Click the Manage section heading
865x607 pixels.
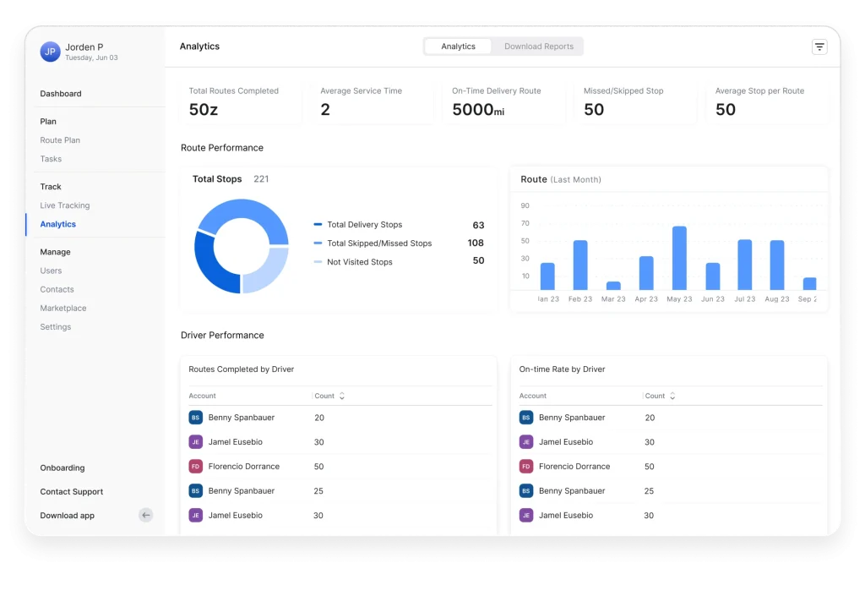point(55,252)
